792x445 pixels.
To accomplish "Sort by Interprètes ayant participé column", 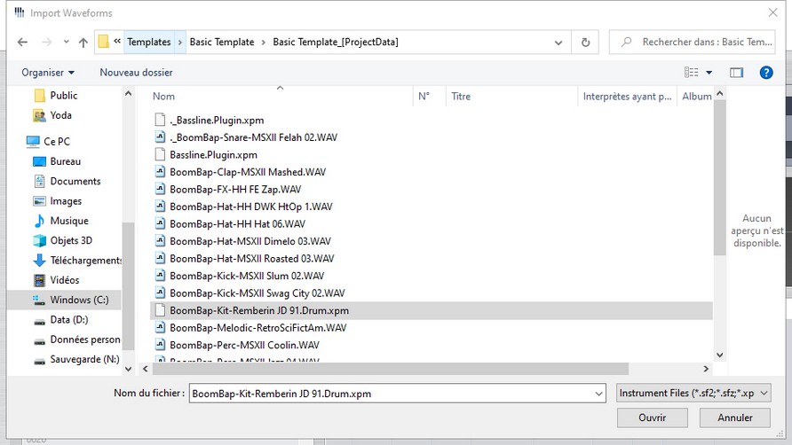I will (628, 97).
